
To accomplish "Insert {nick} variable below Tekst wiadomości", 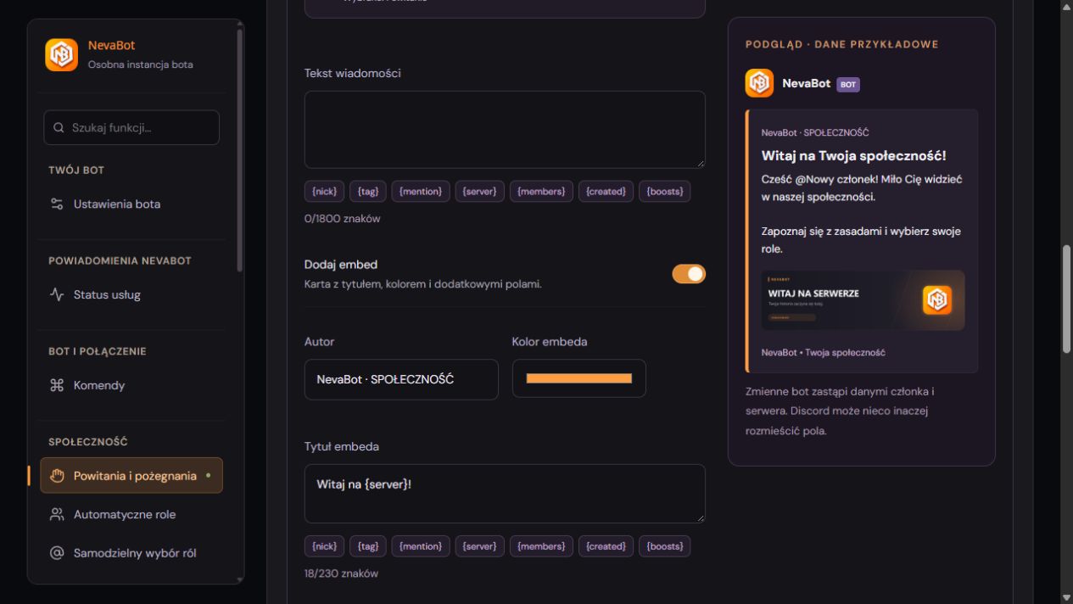I will tap(324, 192).
